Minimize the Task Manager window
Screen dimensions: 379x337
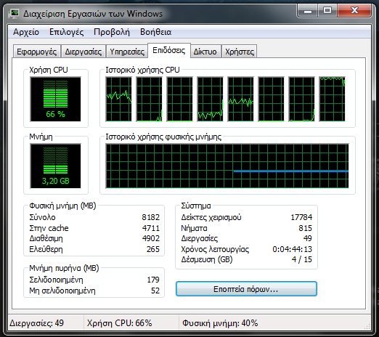308,11
